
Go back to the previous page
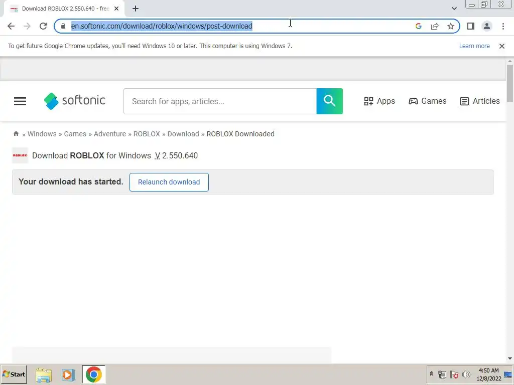coord(11,26)
